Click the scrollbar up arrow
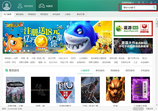The image size is (158, 111). click(157, 19)
